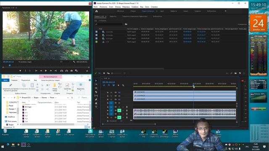The height and width of the screenshot is (151, 269).
Task: Open the delete X dropdown in Explorer ribbon
Action: click(x=50, y=85)
